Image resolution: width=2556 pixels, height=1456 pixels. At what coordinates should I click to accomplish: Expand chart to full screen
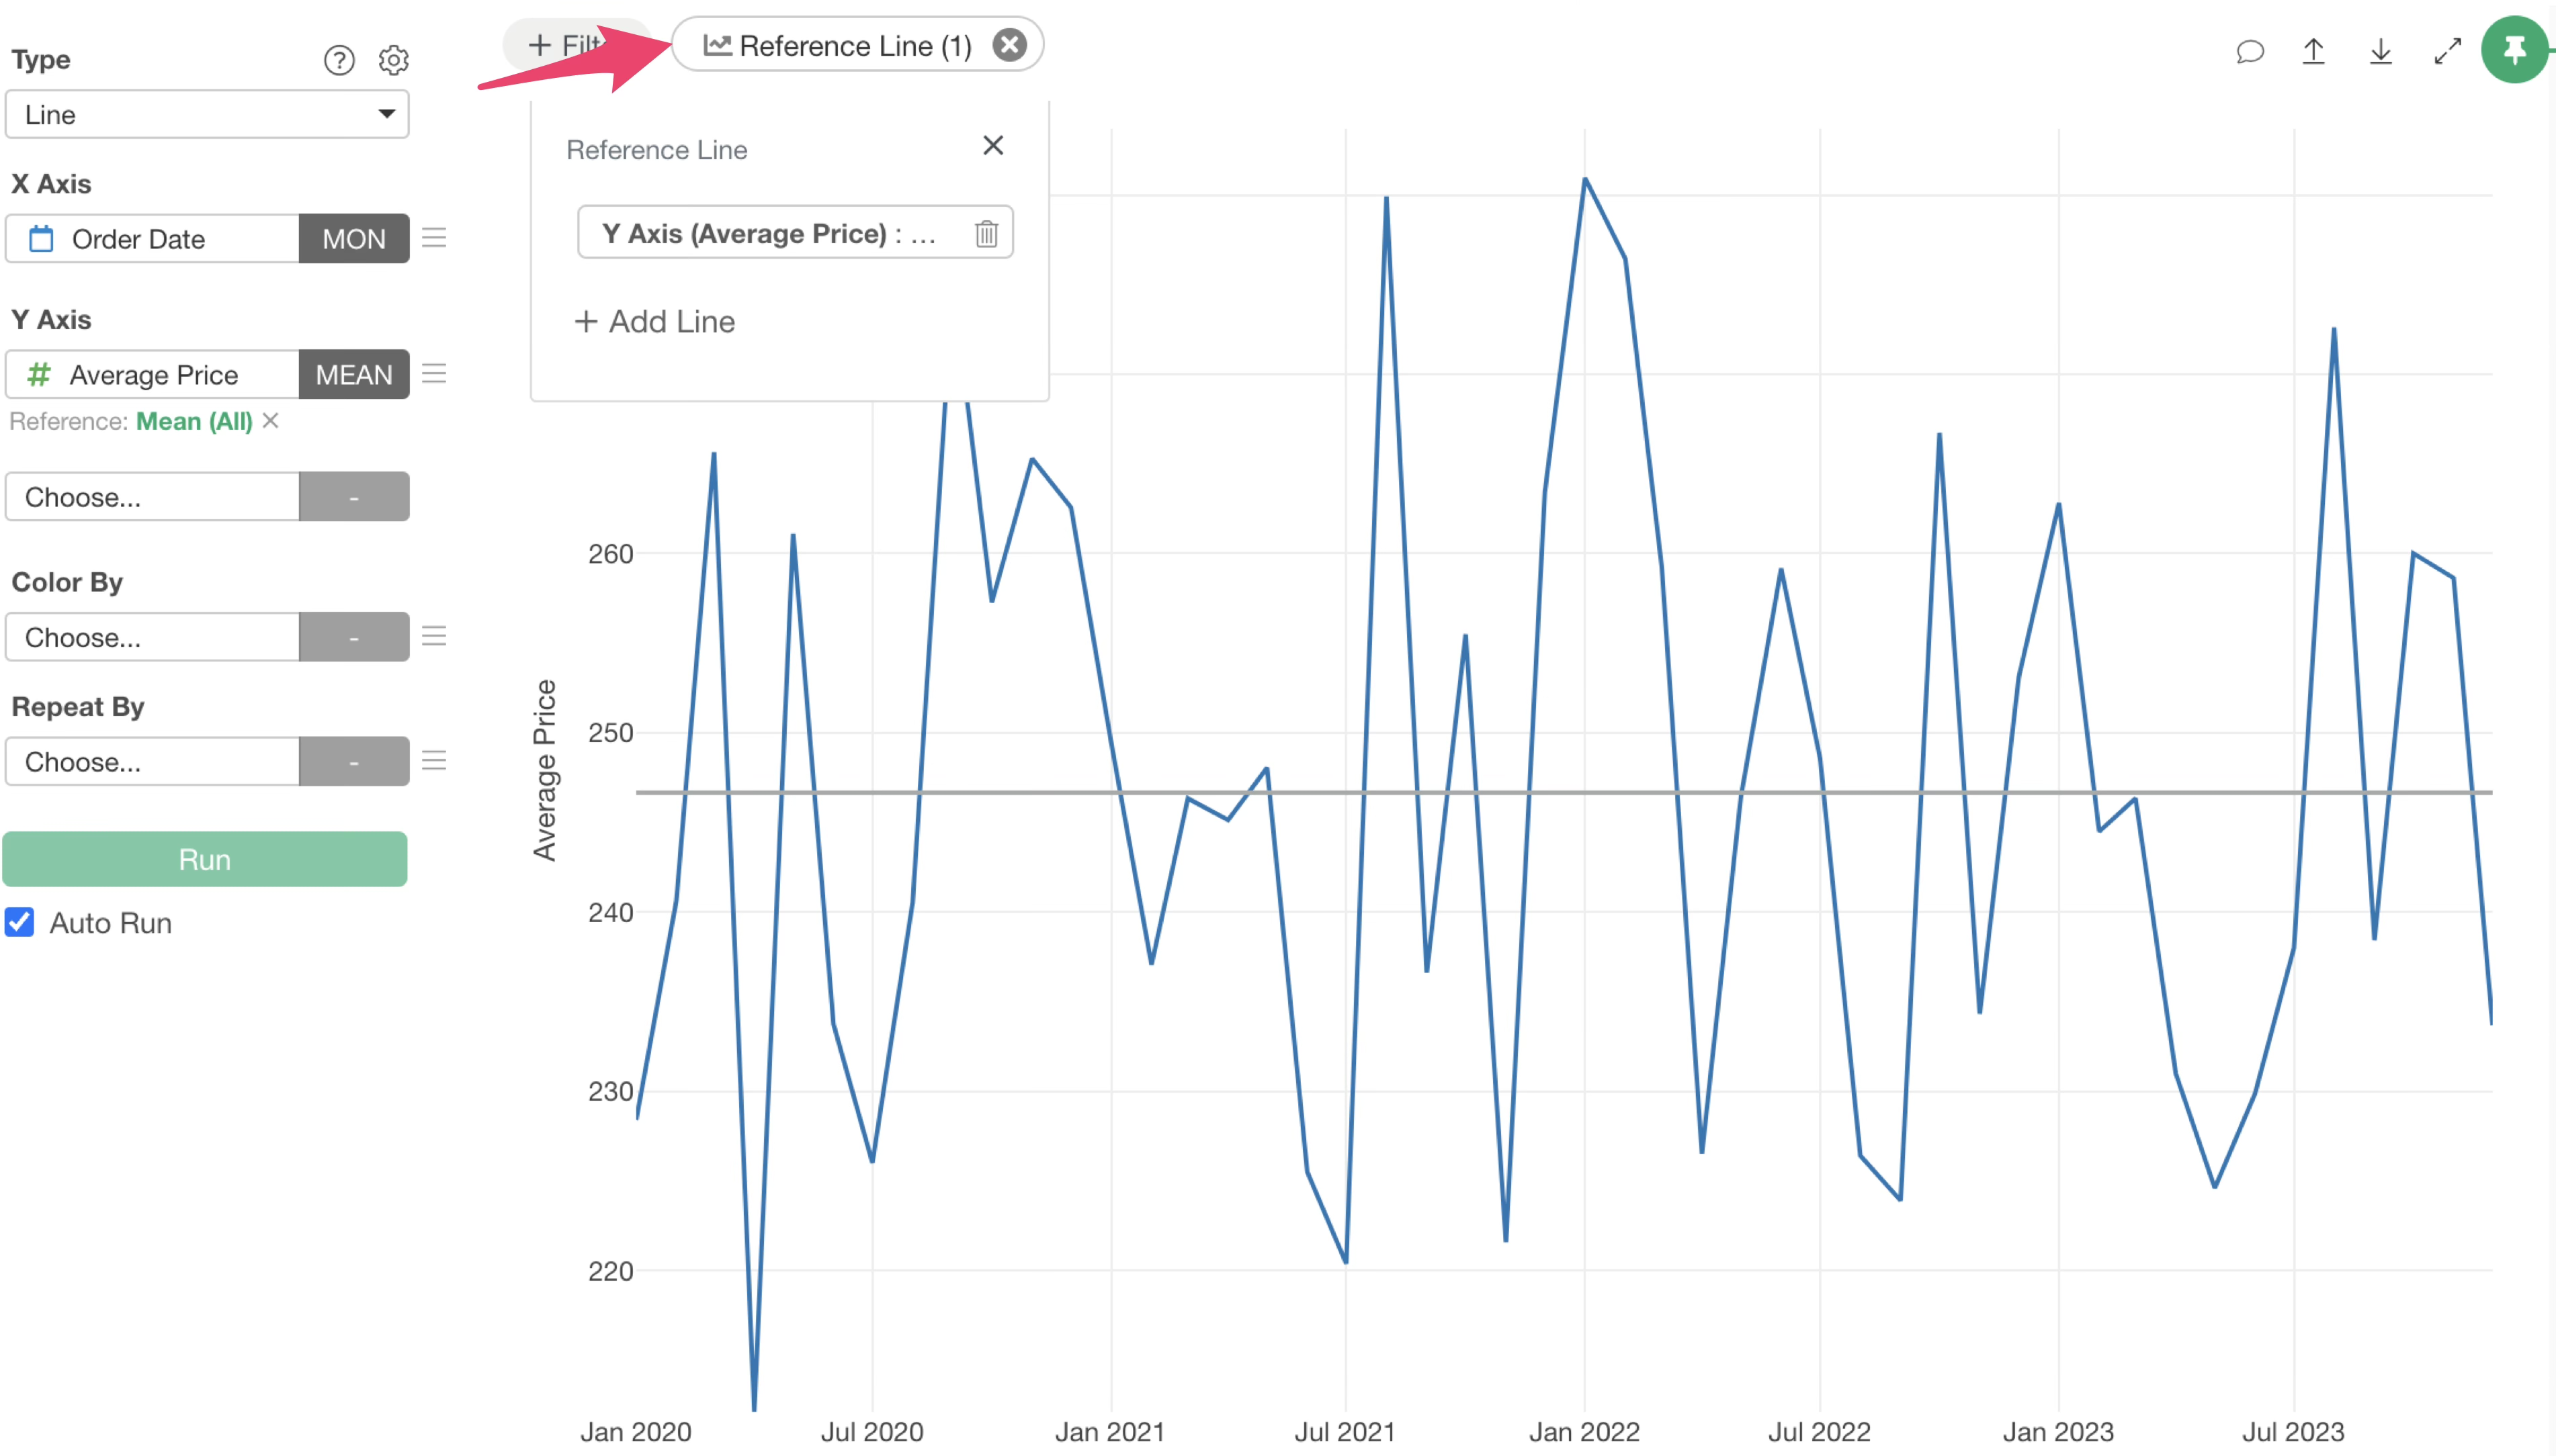pyautogui.click(x=2447, y=51)
